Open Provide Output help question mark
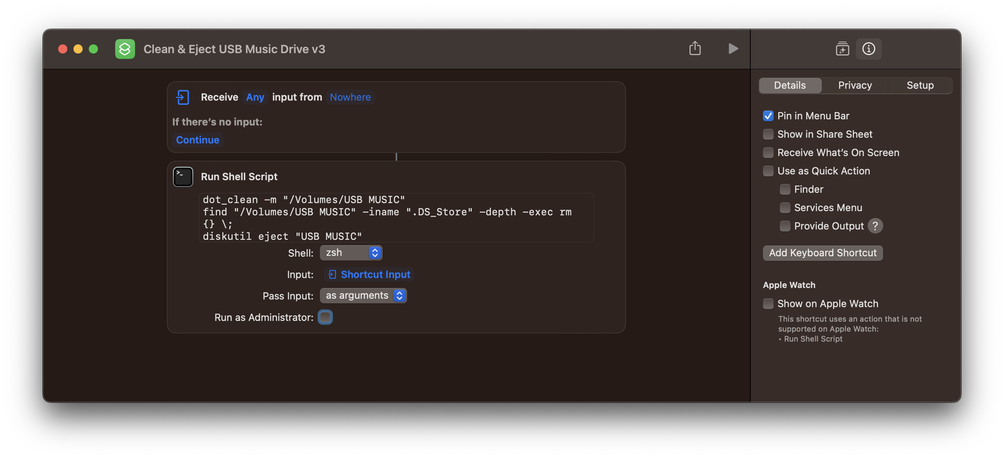Viewport: 1004px width, 459px height. tap(875, 226)
